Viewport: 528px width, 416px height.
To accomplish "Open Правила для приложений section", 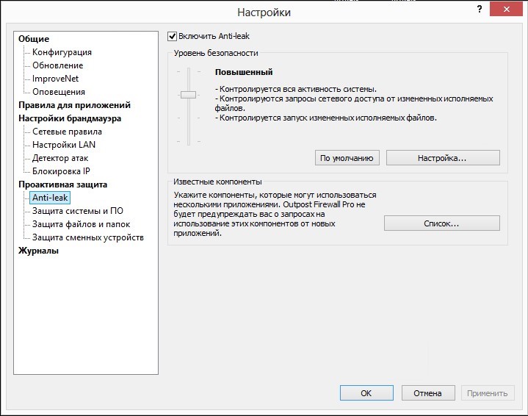I will [x=74, y=105].
